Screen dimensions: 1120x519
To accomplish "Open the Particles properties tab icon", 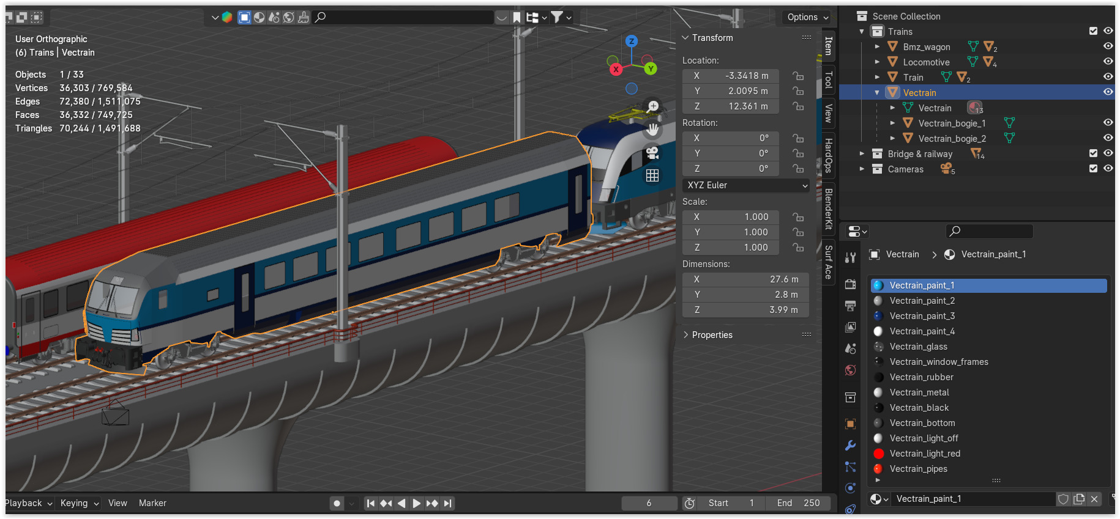I will (x=850, y=467).
